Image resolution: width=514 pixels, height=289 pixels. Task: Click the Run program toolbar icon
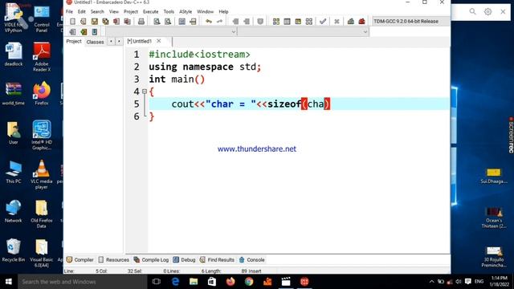click(x=287, y=22)
